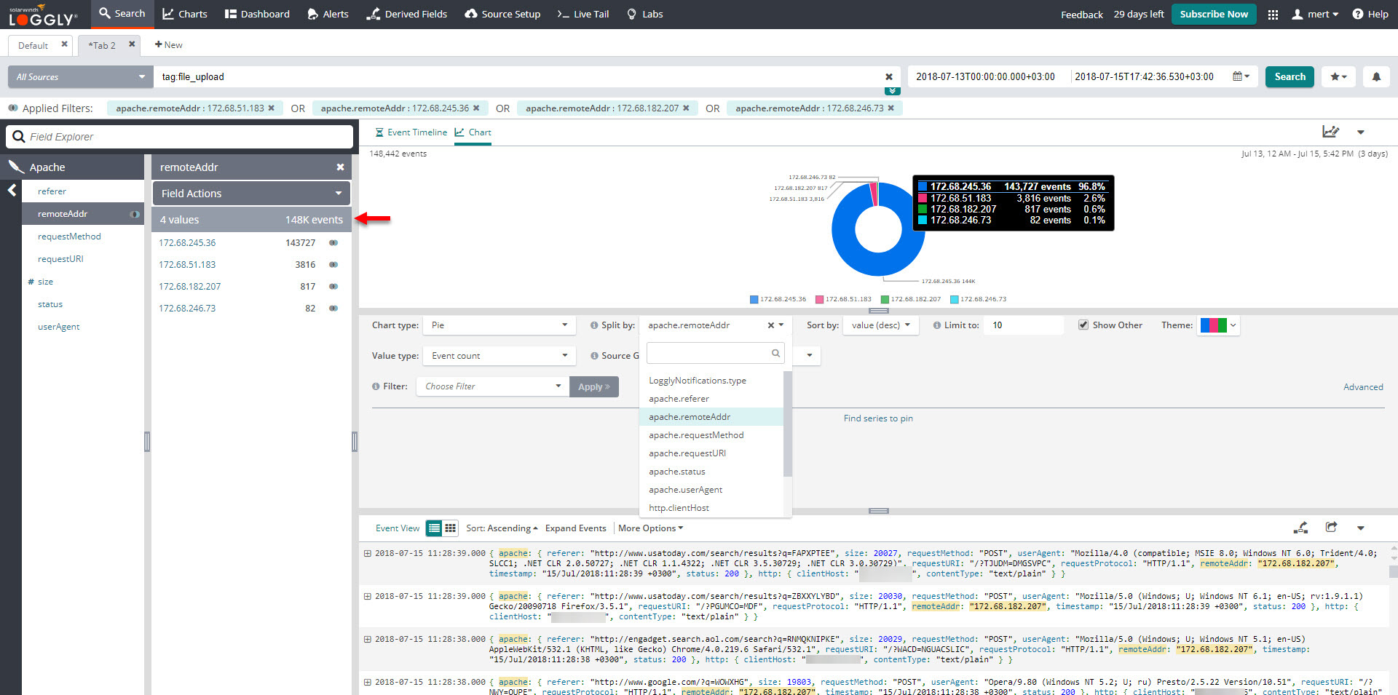Remove filter 172.68.246.73
The height and width of the screenshot is (695, 1398).
tap(890, 108)
